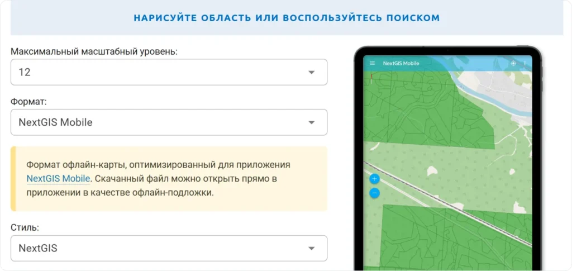Zoom in with the plus button on map
Screen dimensions: 572x271
pyautogui.click(x=375, y=179)
